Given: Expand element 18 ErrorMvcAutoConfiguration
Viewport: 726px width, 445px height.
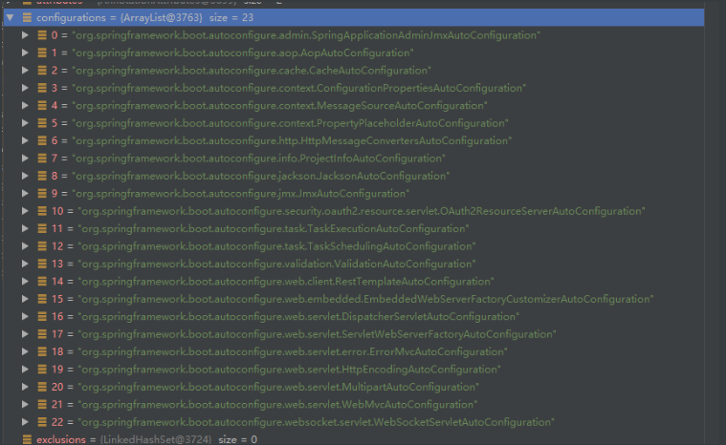Looking at the screenshot, I should tap(25, 351).
